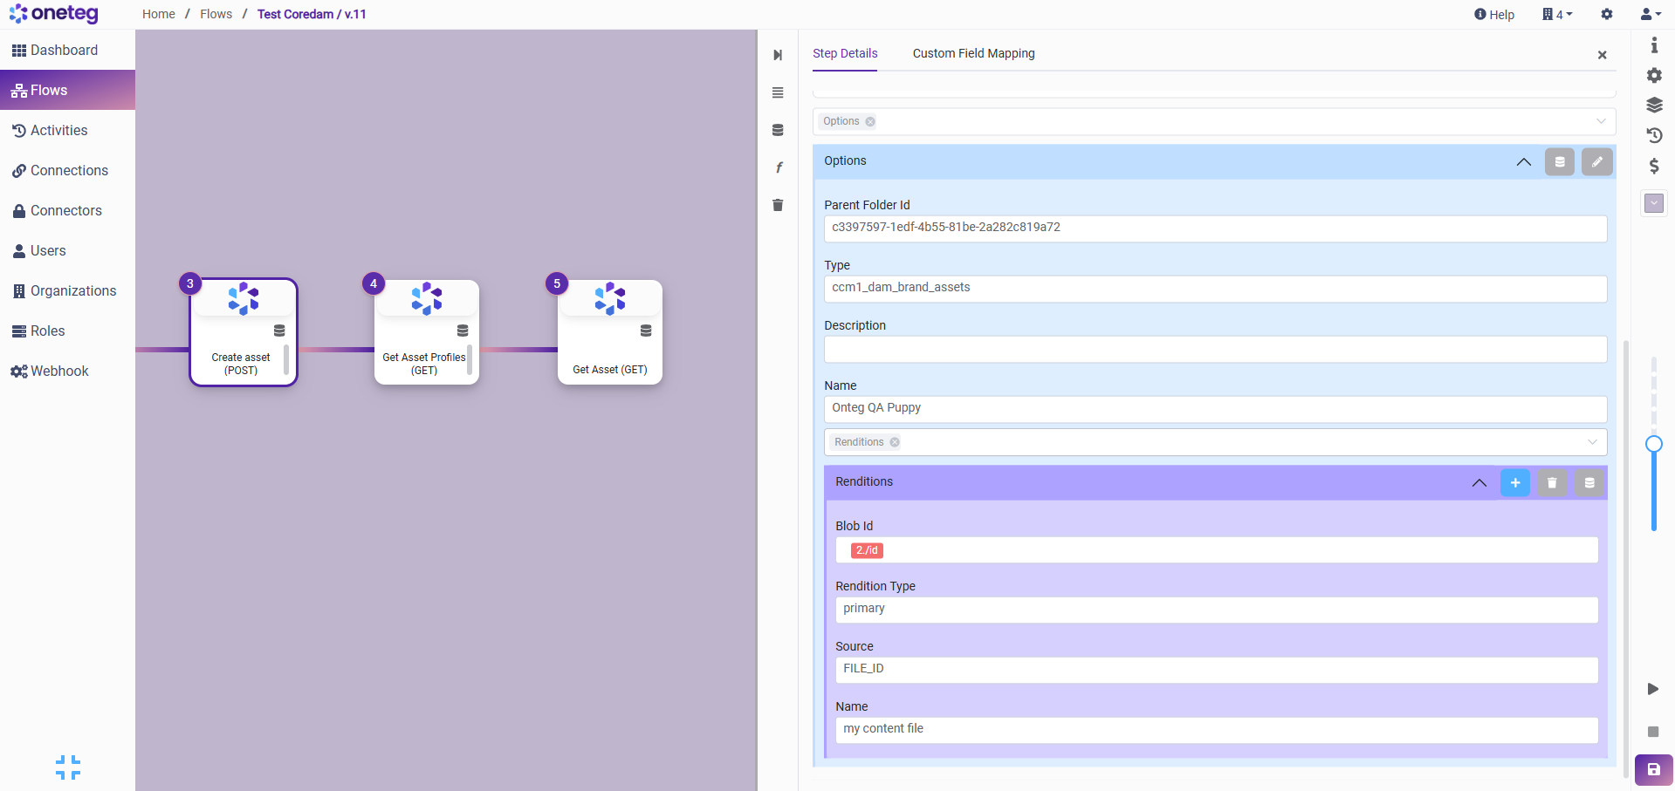Screen dimensions: 1675x791
Task: Collapse the Options section chevron
Action: pyautogui.click(x=1523, y=161)
